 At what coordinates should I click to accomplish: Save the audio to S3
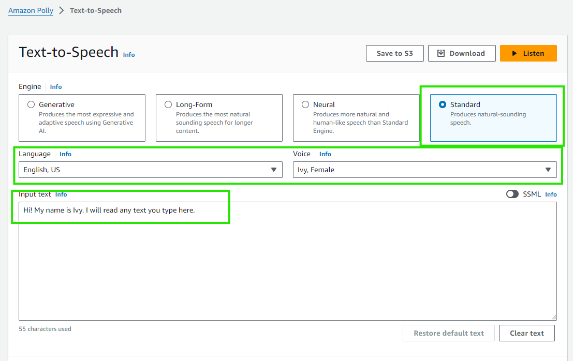coord(394,53)
